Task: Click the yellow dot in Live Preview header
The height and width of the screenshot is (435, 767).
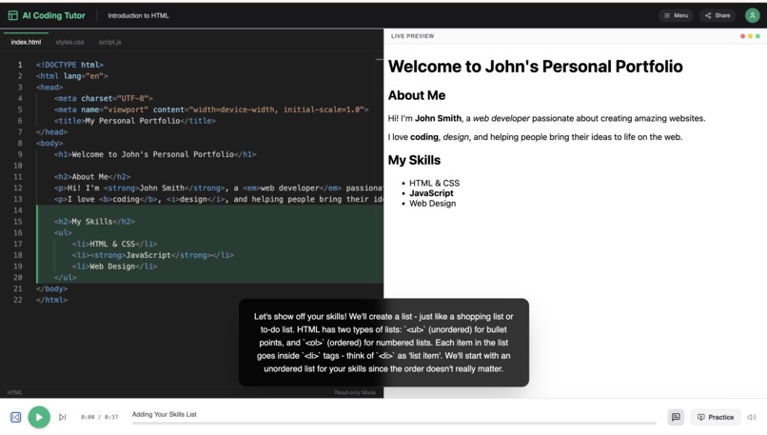Action: click(x=751, y=36)
